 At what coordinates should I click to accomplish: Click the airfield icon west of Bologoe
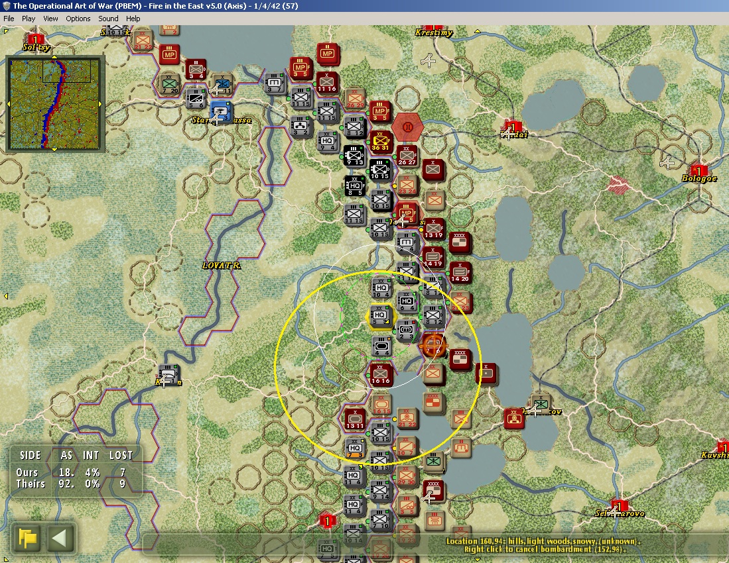[x=667, y=162]
